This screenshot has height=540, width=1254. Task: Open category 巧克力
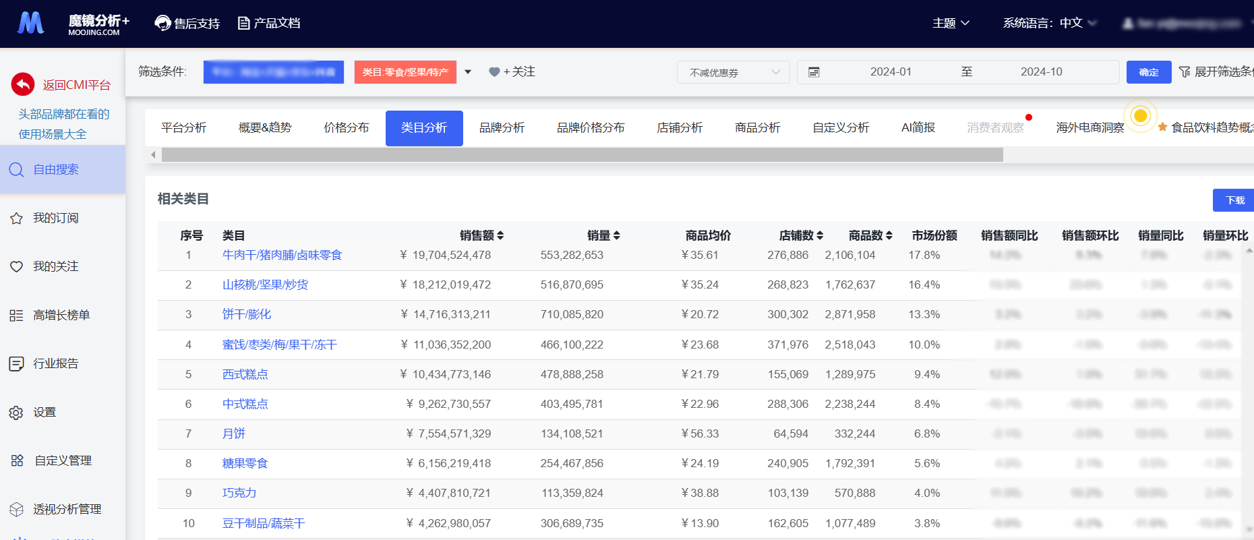[x=239, y=493]
